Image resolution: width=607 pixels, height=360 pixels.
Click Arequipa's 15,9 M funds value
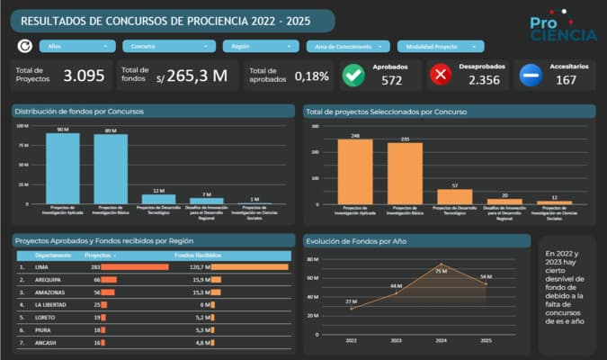201,280
